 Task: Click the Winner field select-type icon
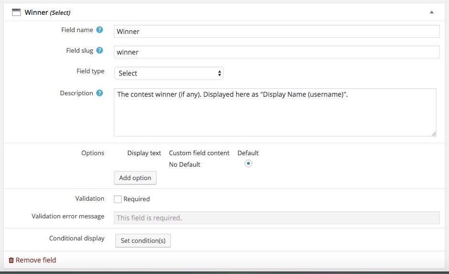pyautogui.click(x=16, y=12)
